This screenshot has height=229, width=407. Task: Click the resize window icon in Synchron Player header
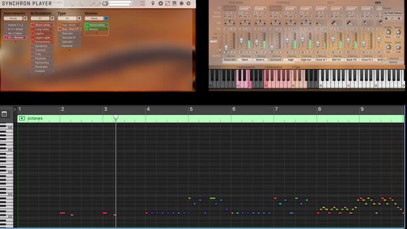(x=167, y=3)
